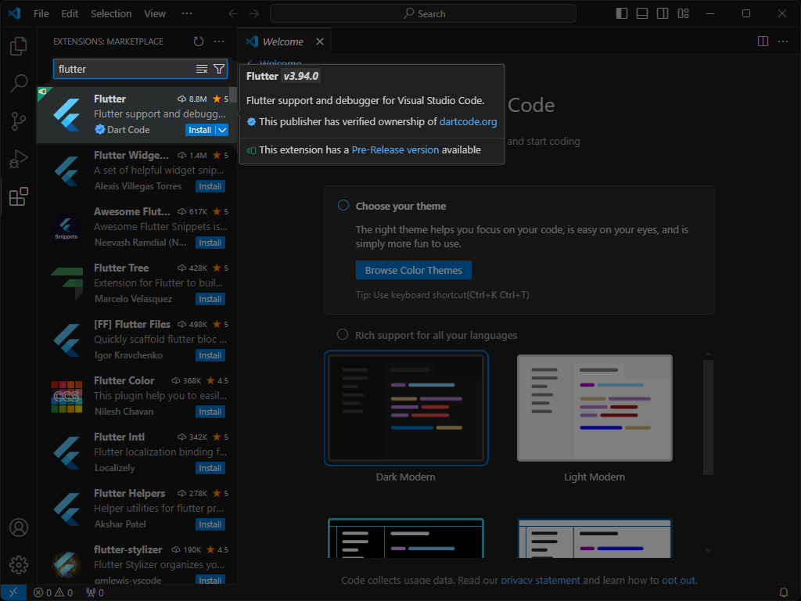Install the Flutter Tree extension

210,299
